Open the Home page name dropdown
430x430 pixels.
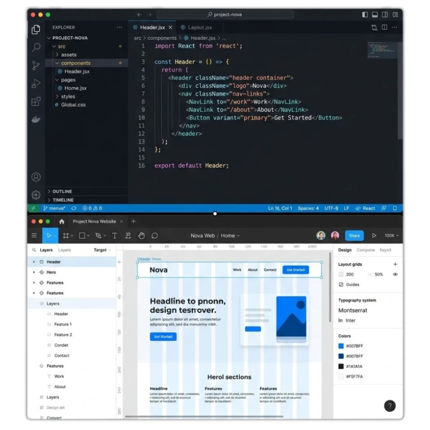(230, 236)
